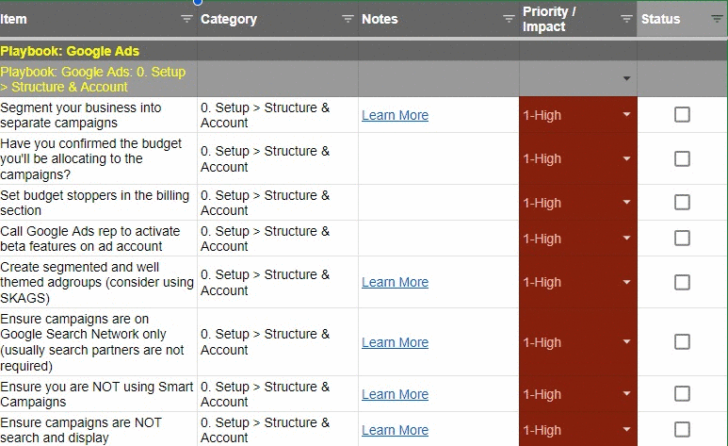Open the Priority / Impact filter icon
Image resolution: width=728 pixels, height=446 pixels.
[627, 19]
